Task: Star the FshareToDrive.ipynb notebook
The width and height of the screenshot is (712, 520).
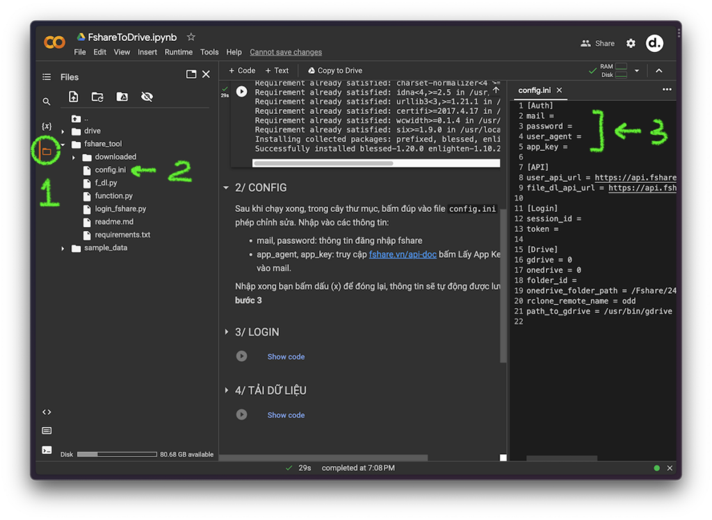Action: [191, 37]
